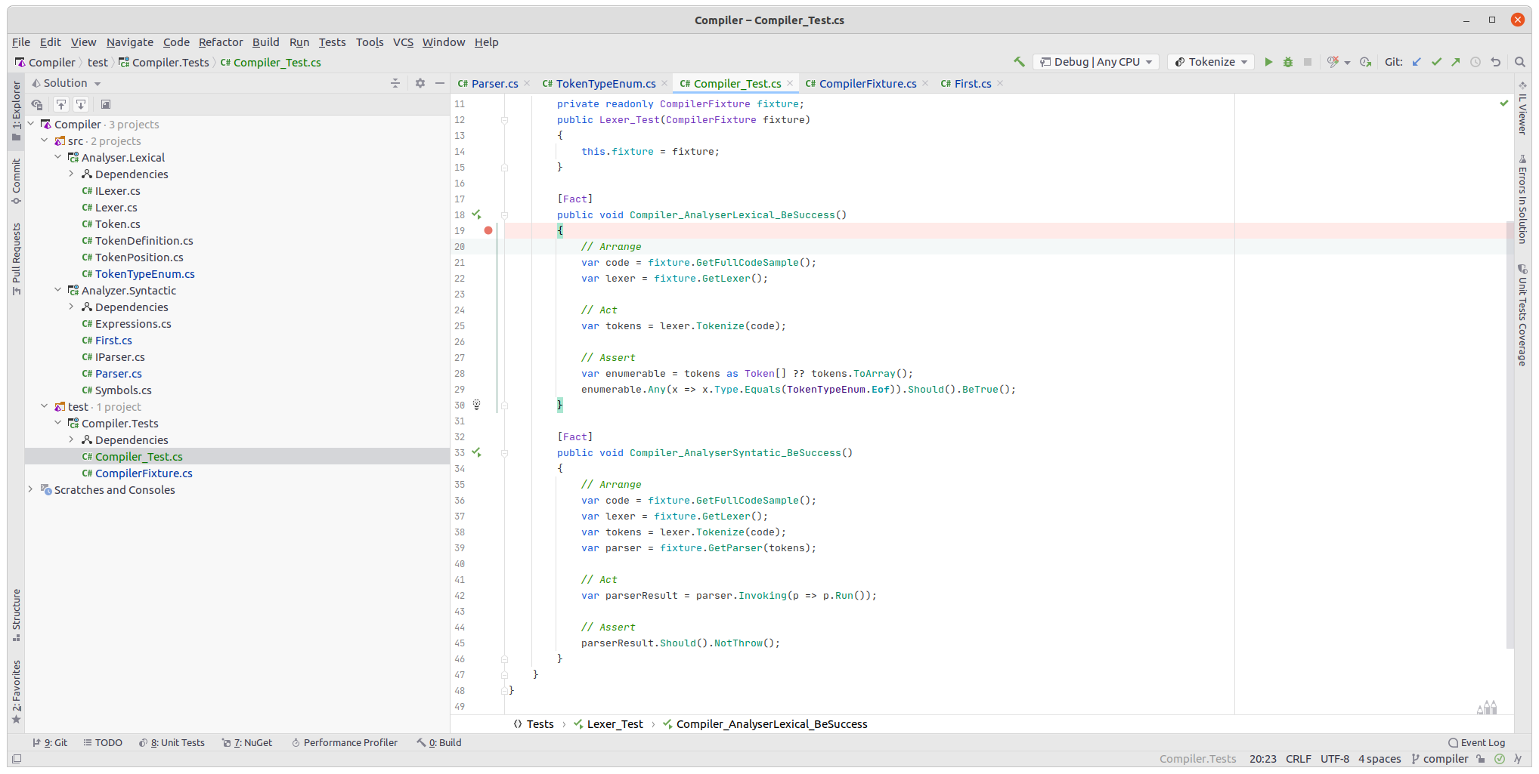Toggle autoscroll from source down-arrow button

pos(81,104)
